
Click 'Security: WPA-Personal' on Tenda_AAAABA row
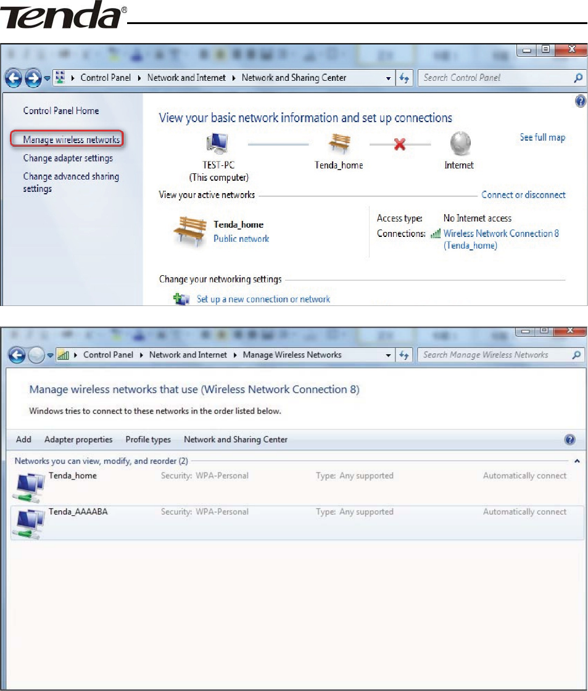[204, 512]
